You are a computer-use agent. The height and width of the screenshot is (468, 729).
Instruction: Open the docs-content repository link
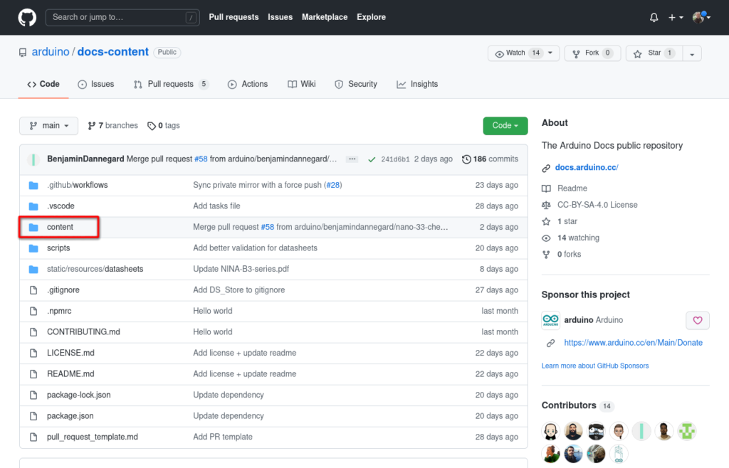[113, 52]
